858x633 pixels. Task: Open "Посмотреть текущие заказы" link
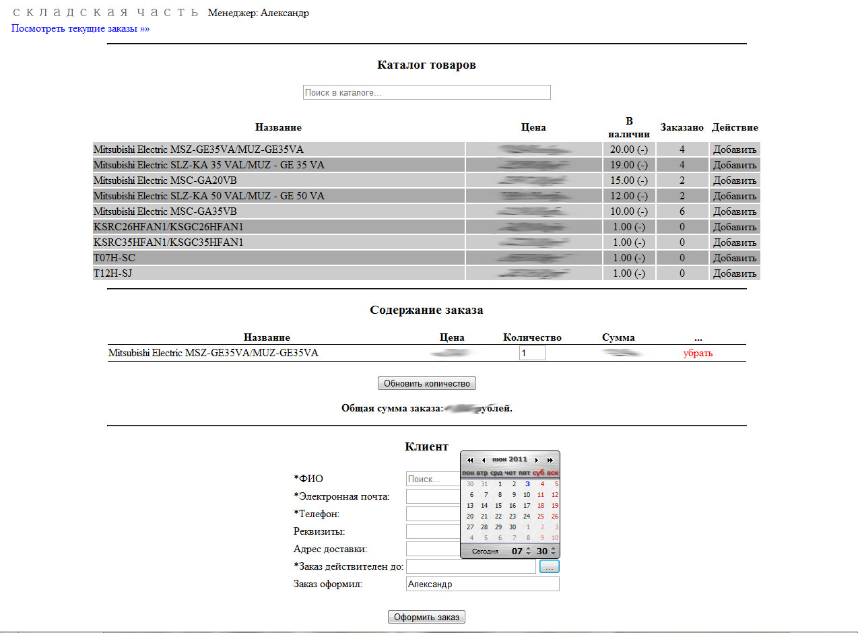tap(80, 29)
